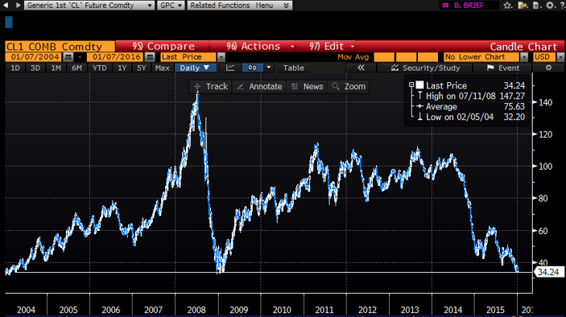Image resolution: width=566 pixels, height=317 pixels.
Task: Click the High on 07/11/08 legend entry
Action: tap(475, 96)
